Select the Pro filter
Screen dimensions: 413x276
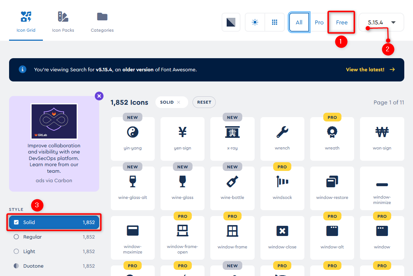(x=319, y=23)
